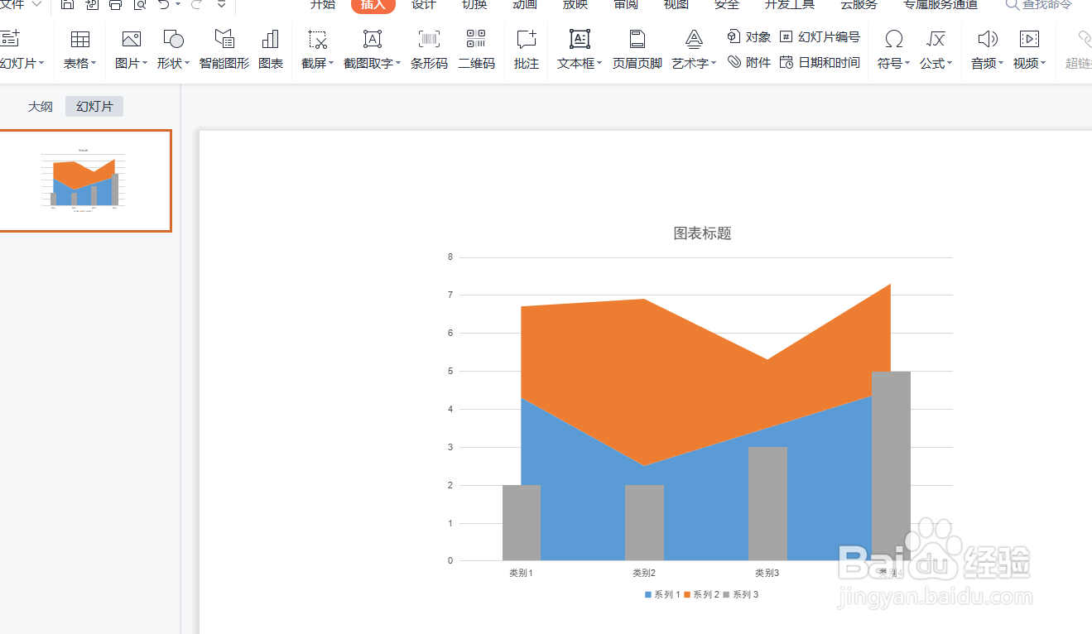Click the 视频 video icon
The image size is (1092, 634).
1029,39
